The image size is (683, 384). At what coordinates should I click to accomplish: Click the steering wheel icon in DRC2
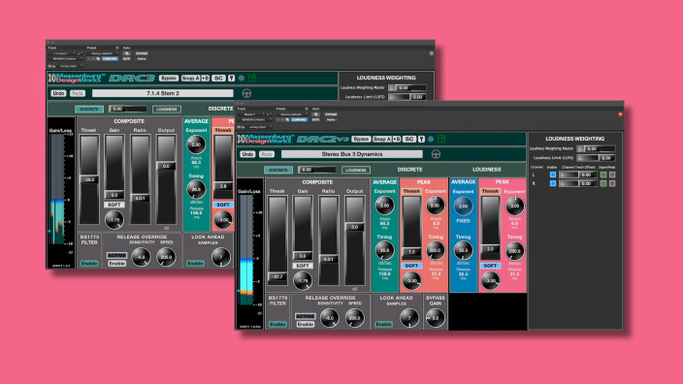point(436,154)
